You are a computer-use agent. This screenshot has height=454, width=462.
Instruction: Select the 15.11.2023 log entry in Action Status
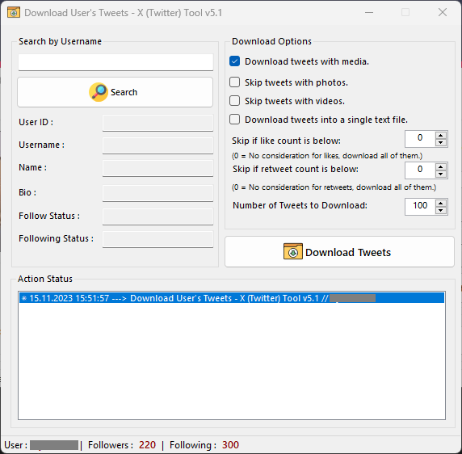tap(232, 298)
